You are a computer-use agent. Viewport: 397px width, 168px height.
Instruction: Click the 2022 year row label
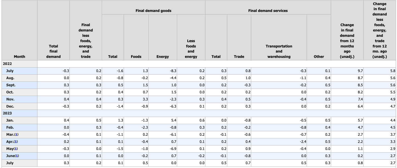[x=7, y=64]
